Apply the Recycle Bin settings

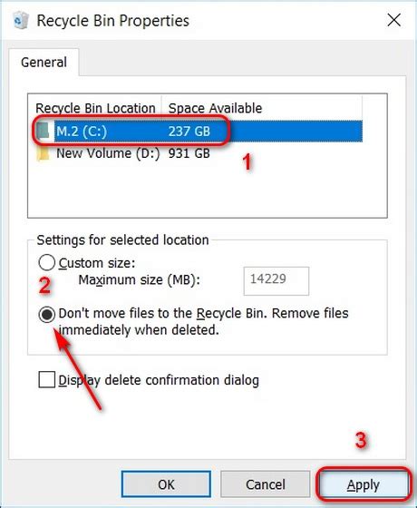pos(364,484)
